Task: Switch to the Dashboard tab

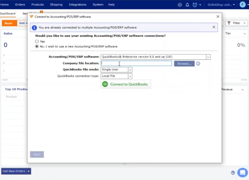Action: tap(8, 14)
